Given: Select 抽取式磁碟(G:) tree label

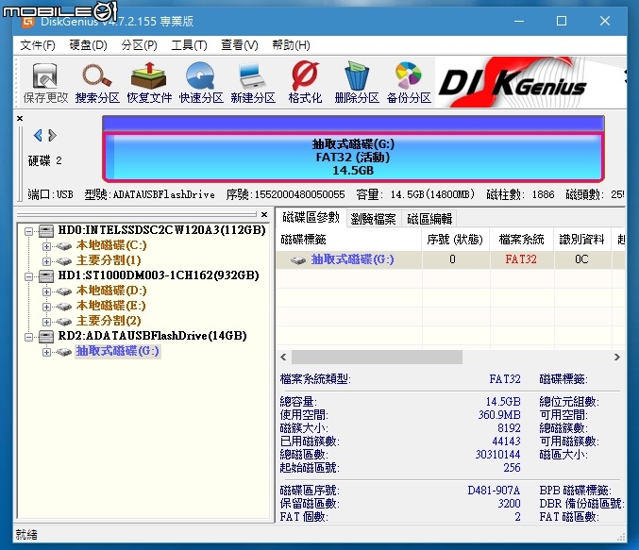Looking at the screenshot, I should coord(118,351).
